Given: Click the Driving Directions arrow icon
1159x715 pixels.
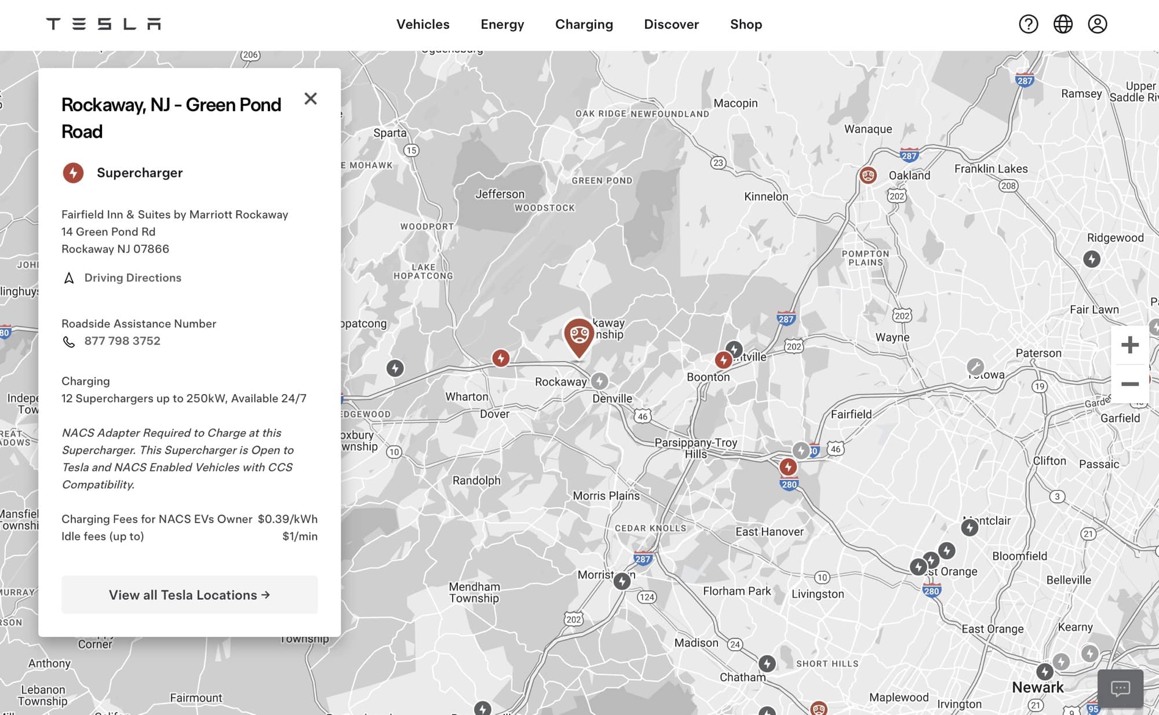Looking at the screenshot, I should (x=69, y=278).
